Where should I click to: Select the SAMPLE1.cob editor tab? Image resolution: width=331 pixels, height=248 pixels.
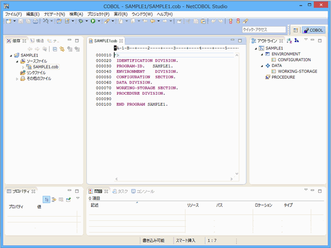(106, 41)
